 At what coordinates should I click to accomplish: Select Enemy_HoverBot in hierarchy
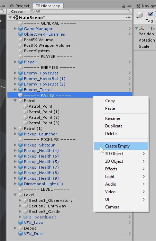pos(41,73)
